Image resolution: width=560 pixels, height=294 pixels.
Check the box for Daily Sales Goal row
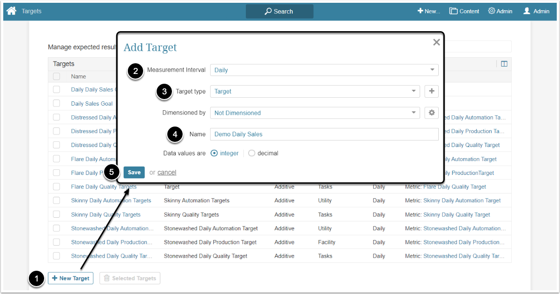point(56,103)
